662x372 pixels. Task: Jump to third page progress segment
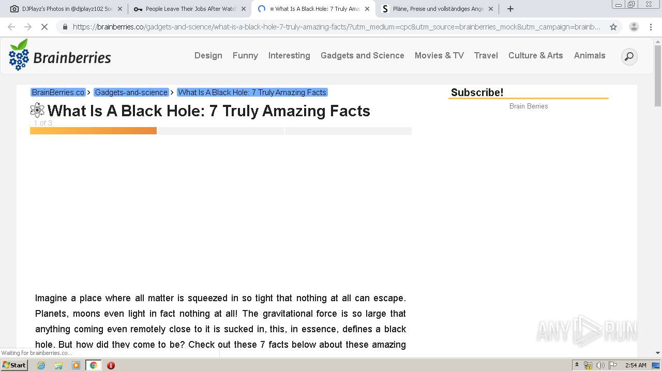click(x=348, y=131)
